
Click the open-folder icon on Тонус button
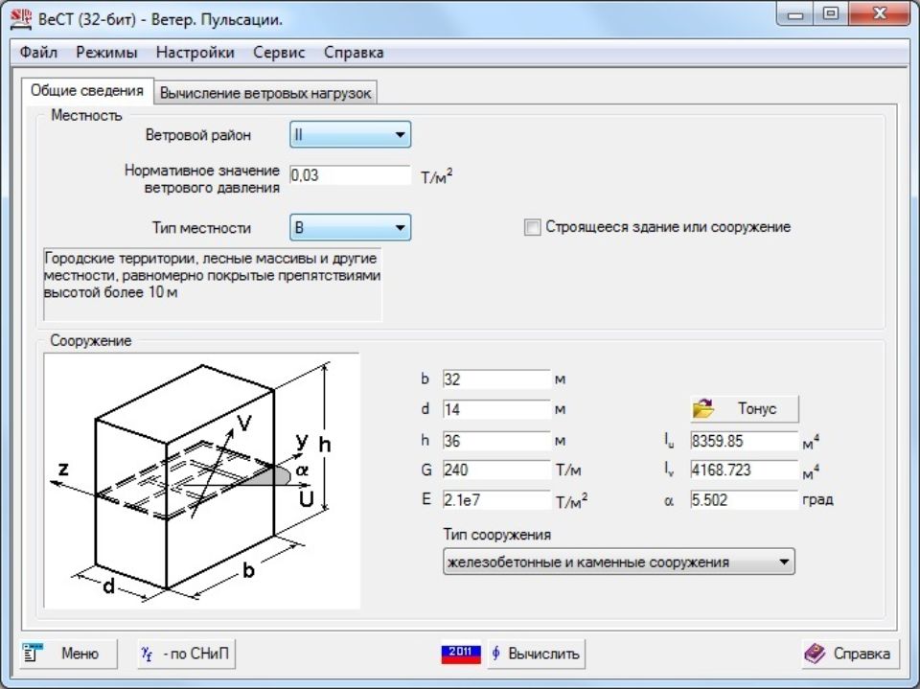point(704,408)
